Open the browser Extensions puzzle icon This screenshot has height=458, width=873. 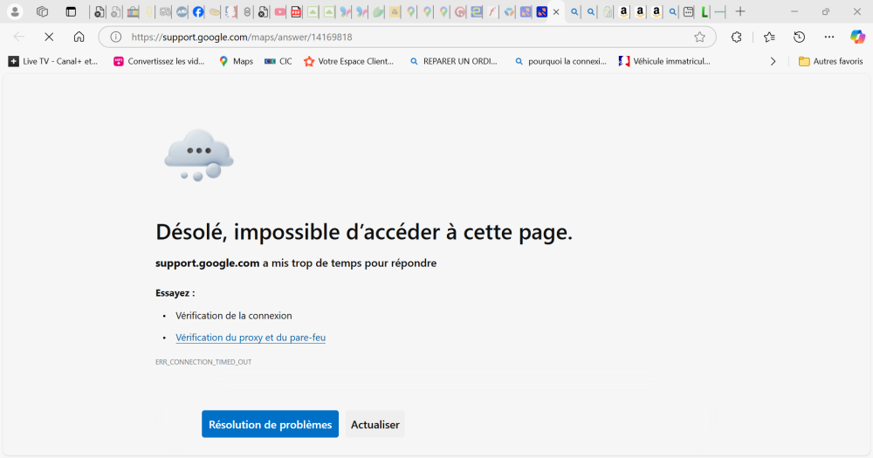coord(736,37)
